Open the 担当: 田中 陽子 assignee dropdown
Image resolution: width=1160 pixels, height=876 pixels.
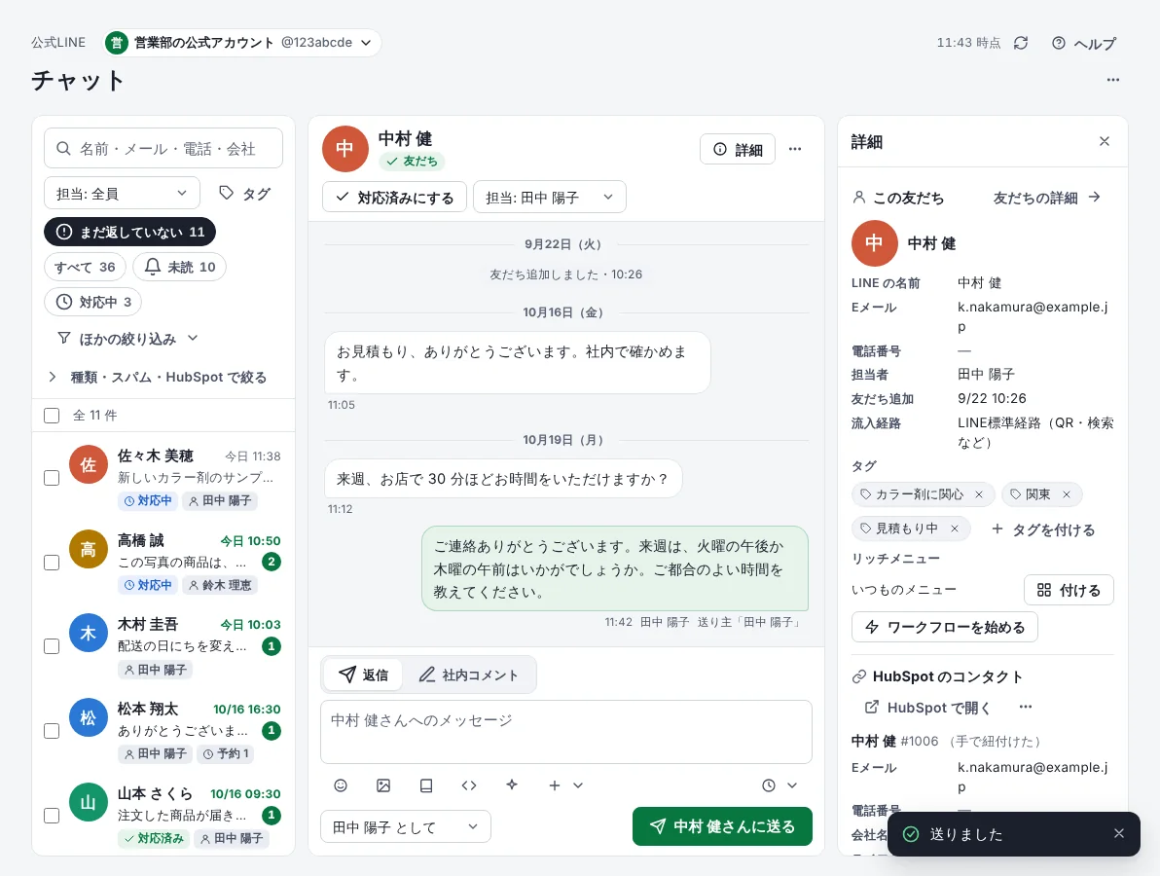tap(550, 197)
